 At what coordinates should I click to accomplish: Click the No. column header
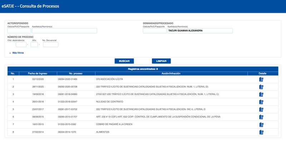(x=13, y=74)
